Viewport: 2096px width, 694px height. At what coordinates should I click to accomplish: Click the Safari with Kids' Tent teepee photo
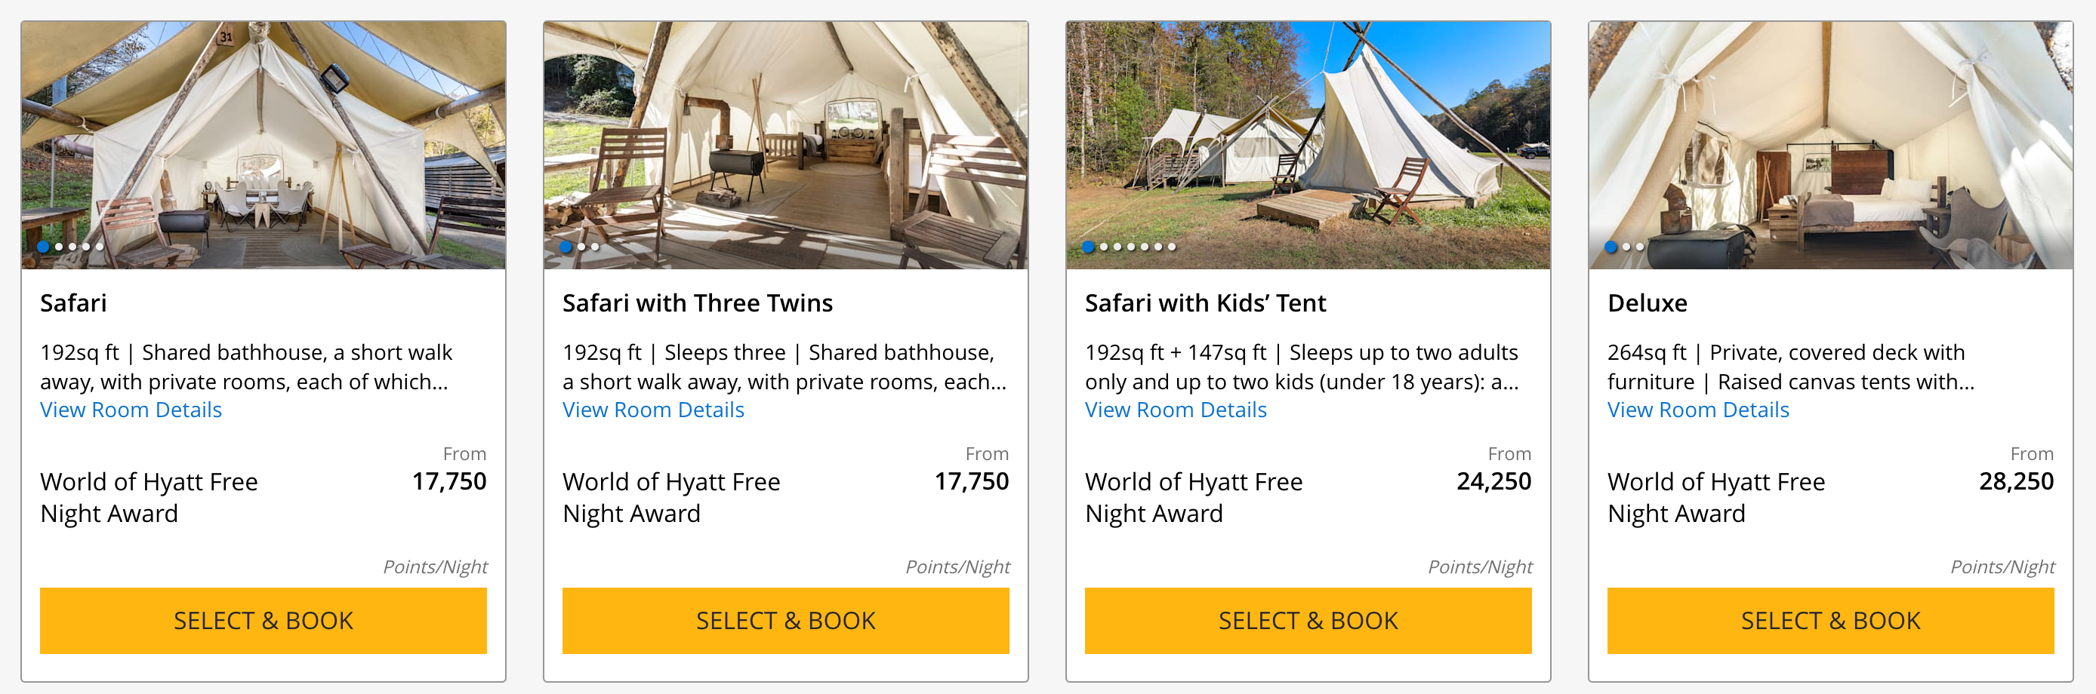point(1308,130)
